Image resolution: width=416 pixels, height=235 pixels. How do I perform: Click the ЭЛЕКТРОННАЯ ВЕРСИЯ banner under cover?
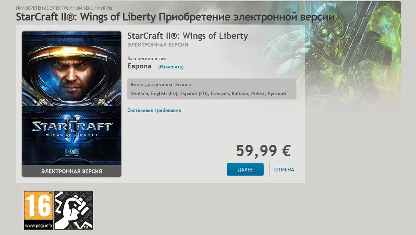click(72, 171)
